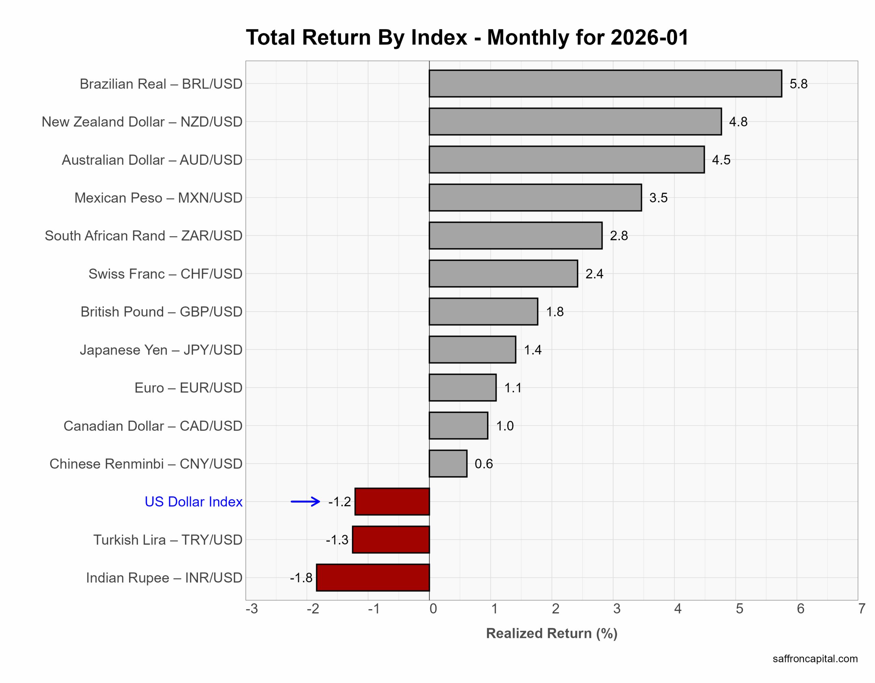Screen dimensions: 875x683
Task: Select the red Indian Rupee bar
Action: [x=373, y=578]
